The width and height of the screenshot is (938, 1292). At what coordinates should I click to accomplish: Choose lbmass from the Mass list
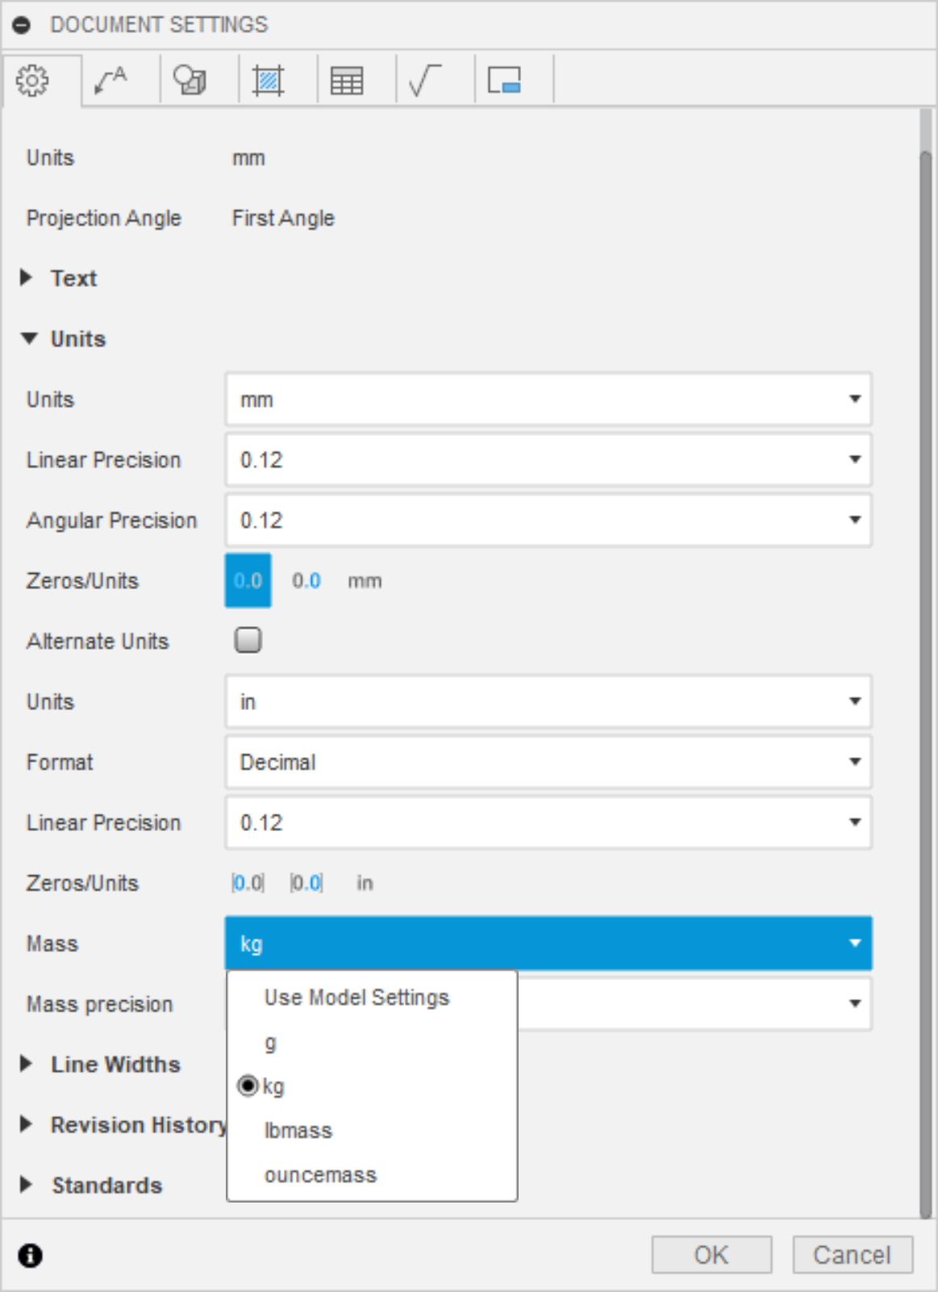(298, 1131)
